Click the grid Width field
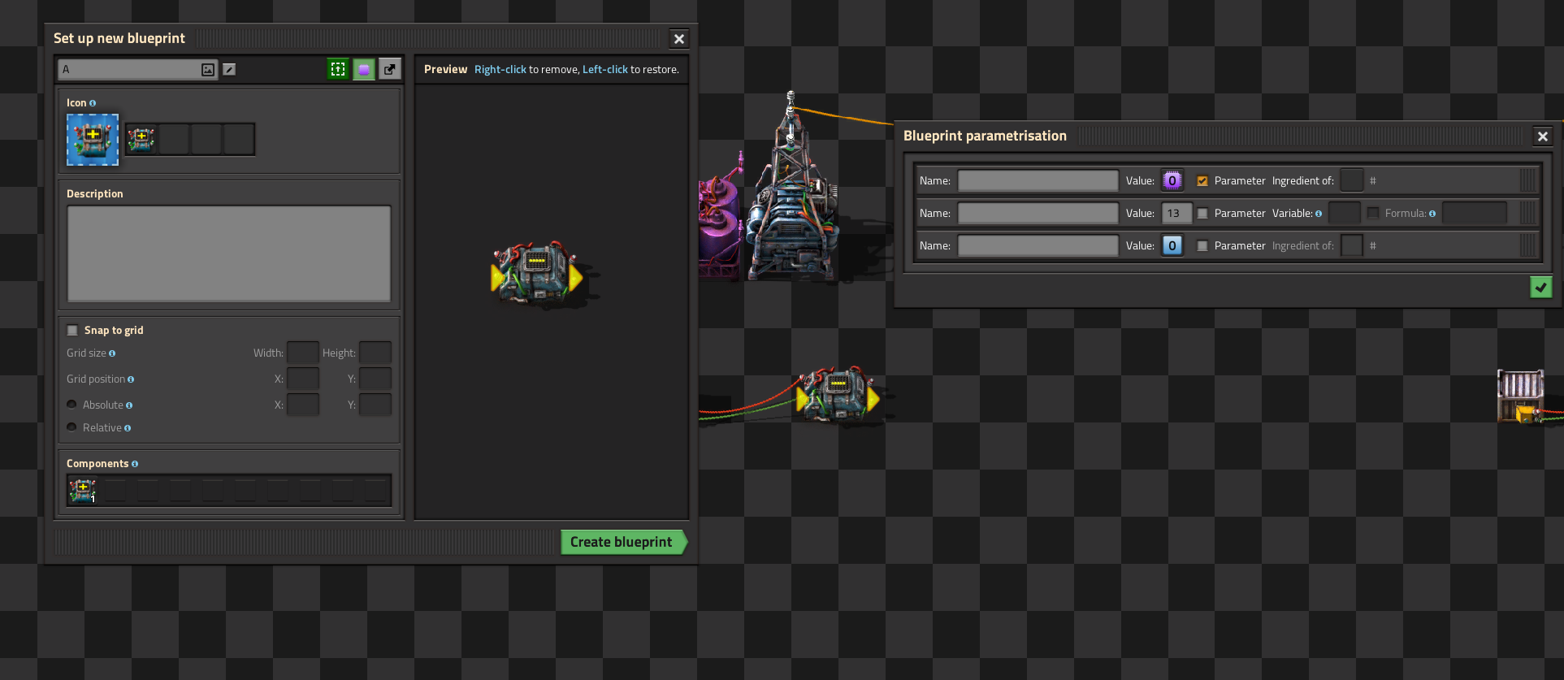 [x=303, y=353]
